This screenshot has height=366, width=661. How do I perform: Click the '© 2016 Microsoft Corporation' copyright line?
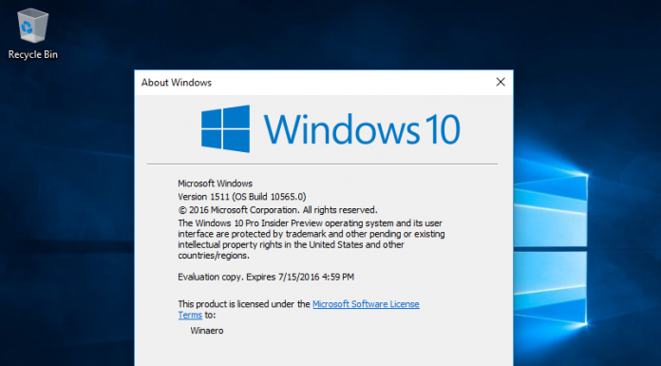coord(277,210)
